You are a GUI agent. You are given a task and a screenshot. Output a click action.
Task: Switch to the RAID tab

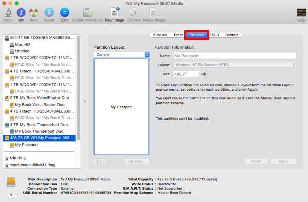point(215,35)
